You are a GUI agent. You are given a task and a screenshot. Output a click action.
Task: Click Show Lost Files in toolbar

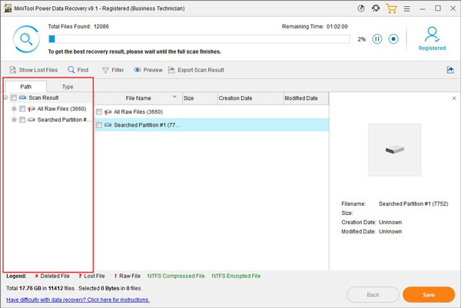[32, 70]
